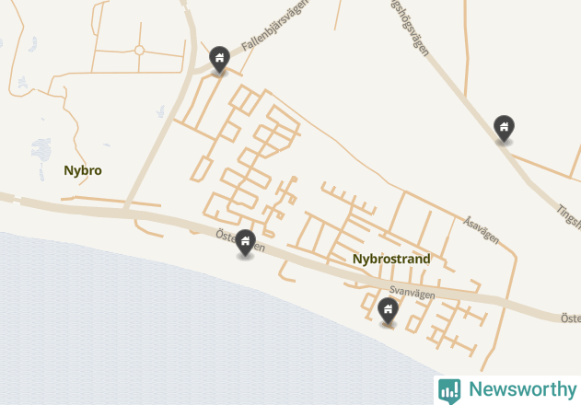Click the Tingshögsvägen label at the top

[x=410, y=28]
